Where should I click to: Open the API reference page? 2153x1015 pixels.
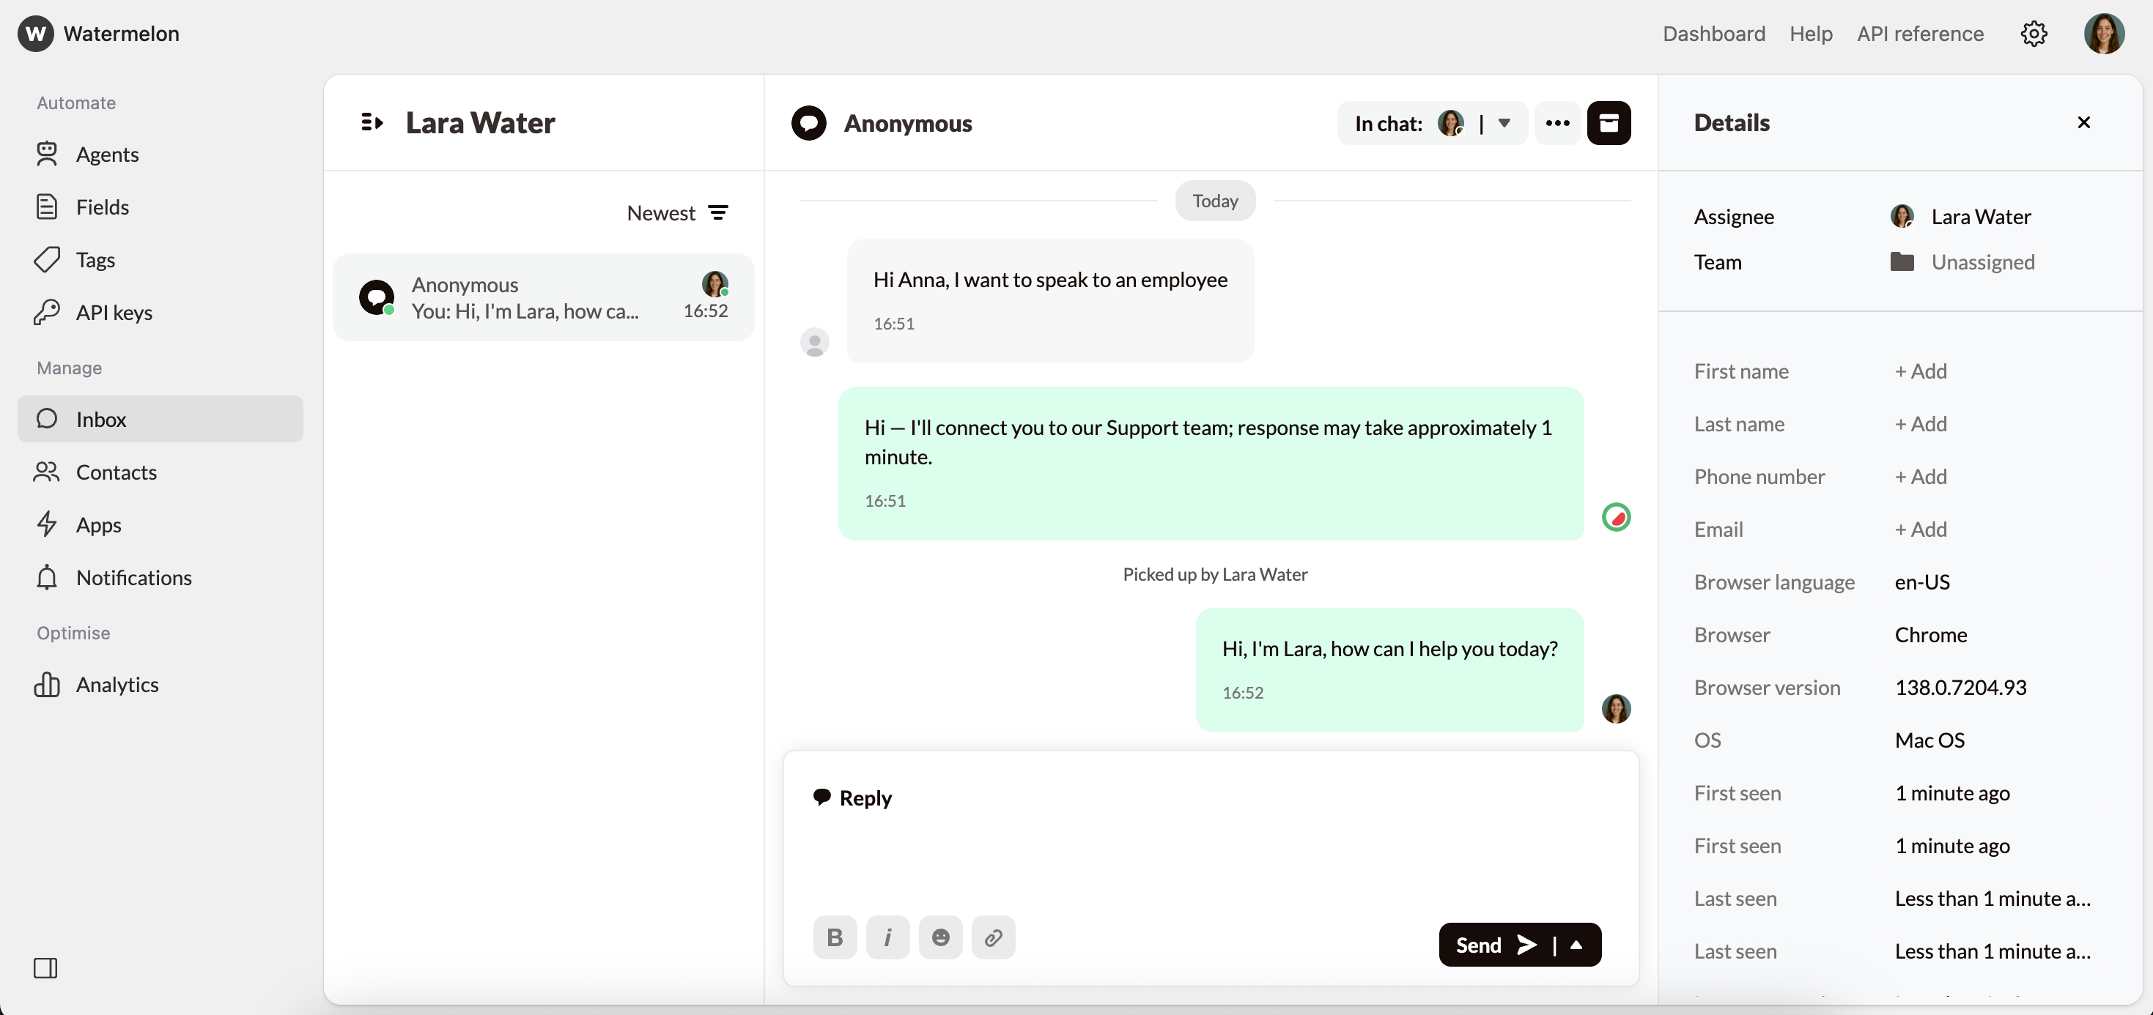click(1920, 34)
